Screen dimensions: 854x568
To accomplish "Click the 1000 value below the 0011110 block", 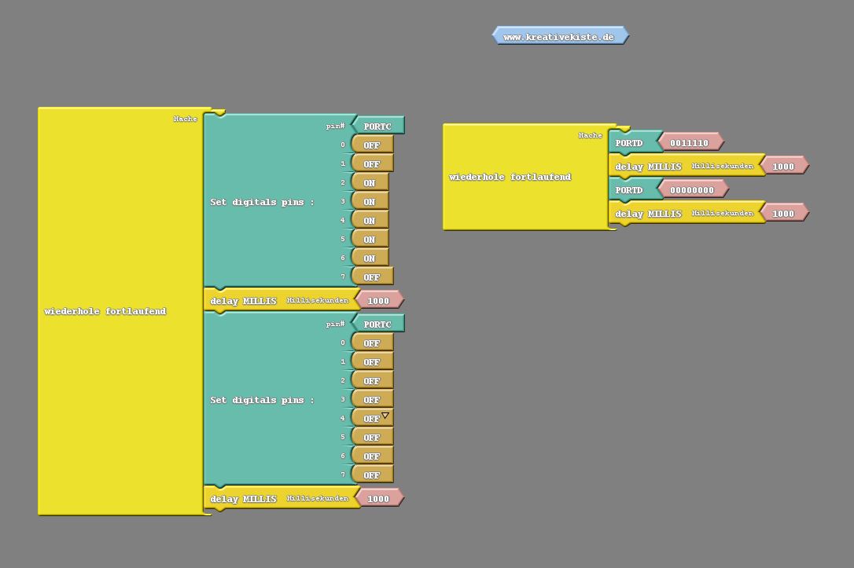I will 783,167.
